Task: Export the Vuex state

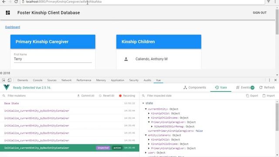Action: (x=252, y=96)
